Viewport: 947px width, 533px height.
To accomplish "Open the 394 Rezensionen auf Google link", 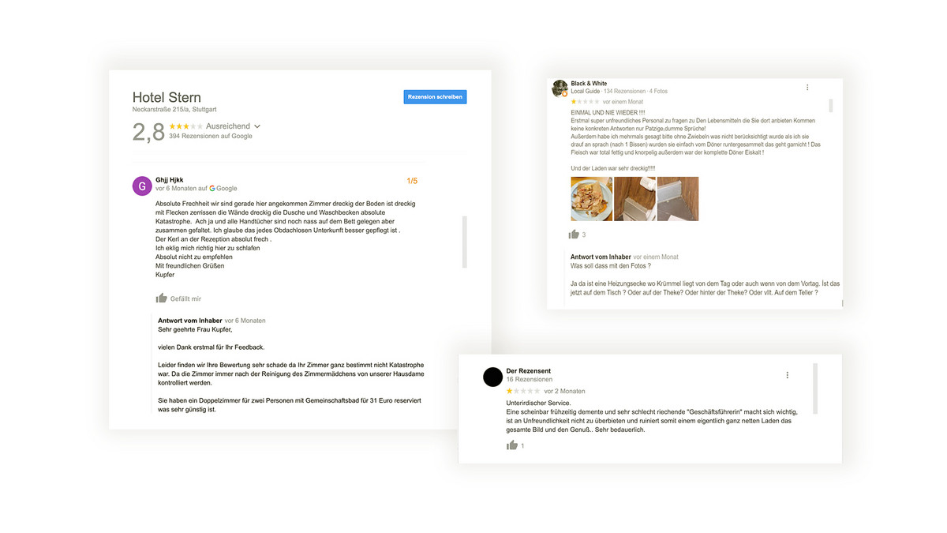I will (211, 136).
